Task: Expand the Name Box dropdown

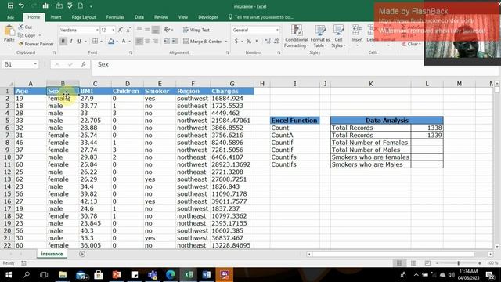Action: pyautogui.click(x=35, y=64)
